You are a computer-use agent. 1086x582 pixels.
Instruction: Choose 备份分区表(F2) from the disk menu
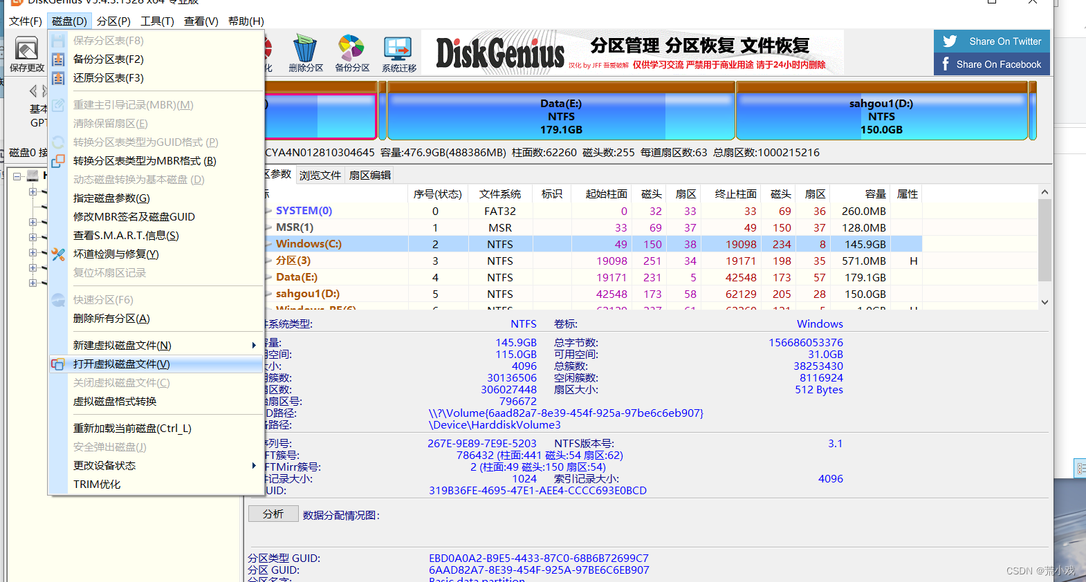(x=108, y=59)
